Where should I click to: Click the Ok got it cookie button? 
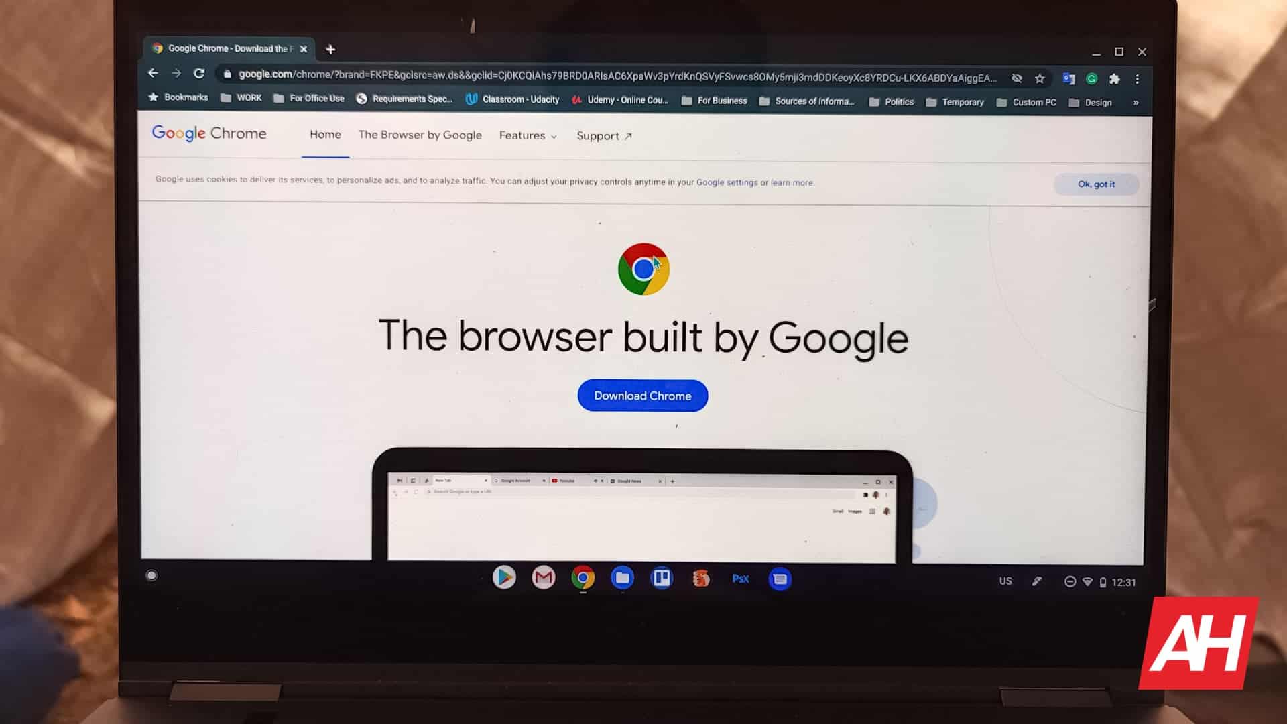point(1096,184)
